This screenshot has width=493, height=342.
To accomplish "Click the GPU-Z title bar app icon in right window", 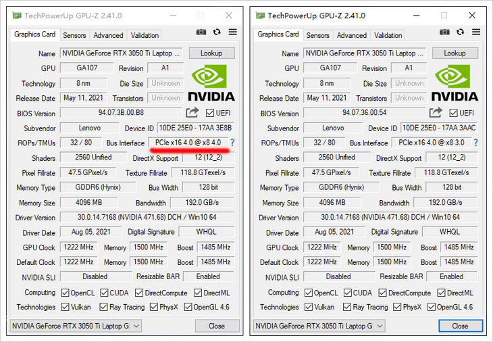I will pos(260,16).
